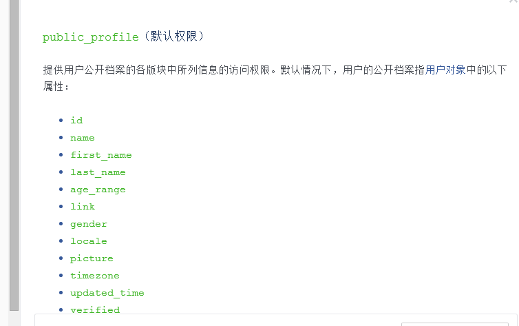Select the last_name property

[x=98, y=172]
